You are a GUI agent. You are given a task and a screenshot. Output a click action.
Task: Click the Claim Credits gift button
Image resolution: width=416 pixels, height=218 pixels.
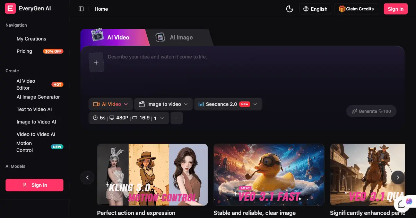(x=356, y=9)
